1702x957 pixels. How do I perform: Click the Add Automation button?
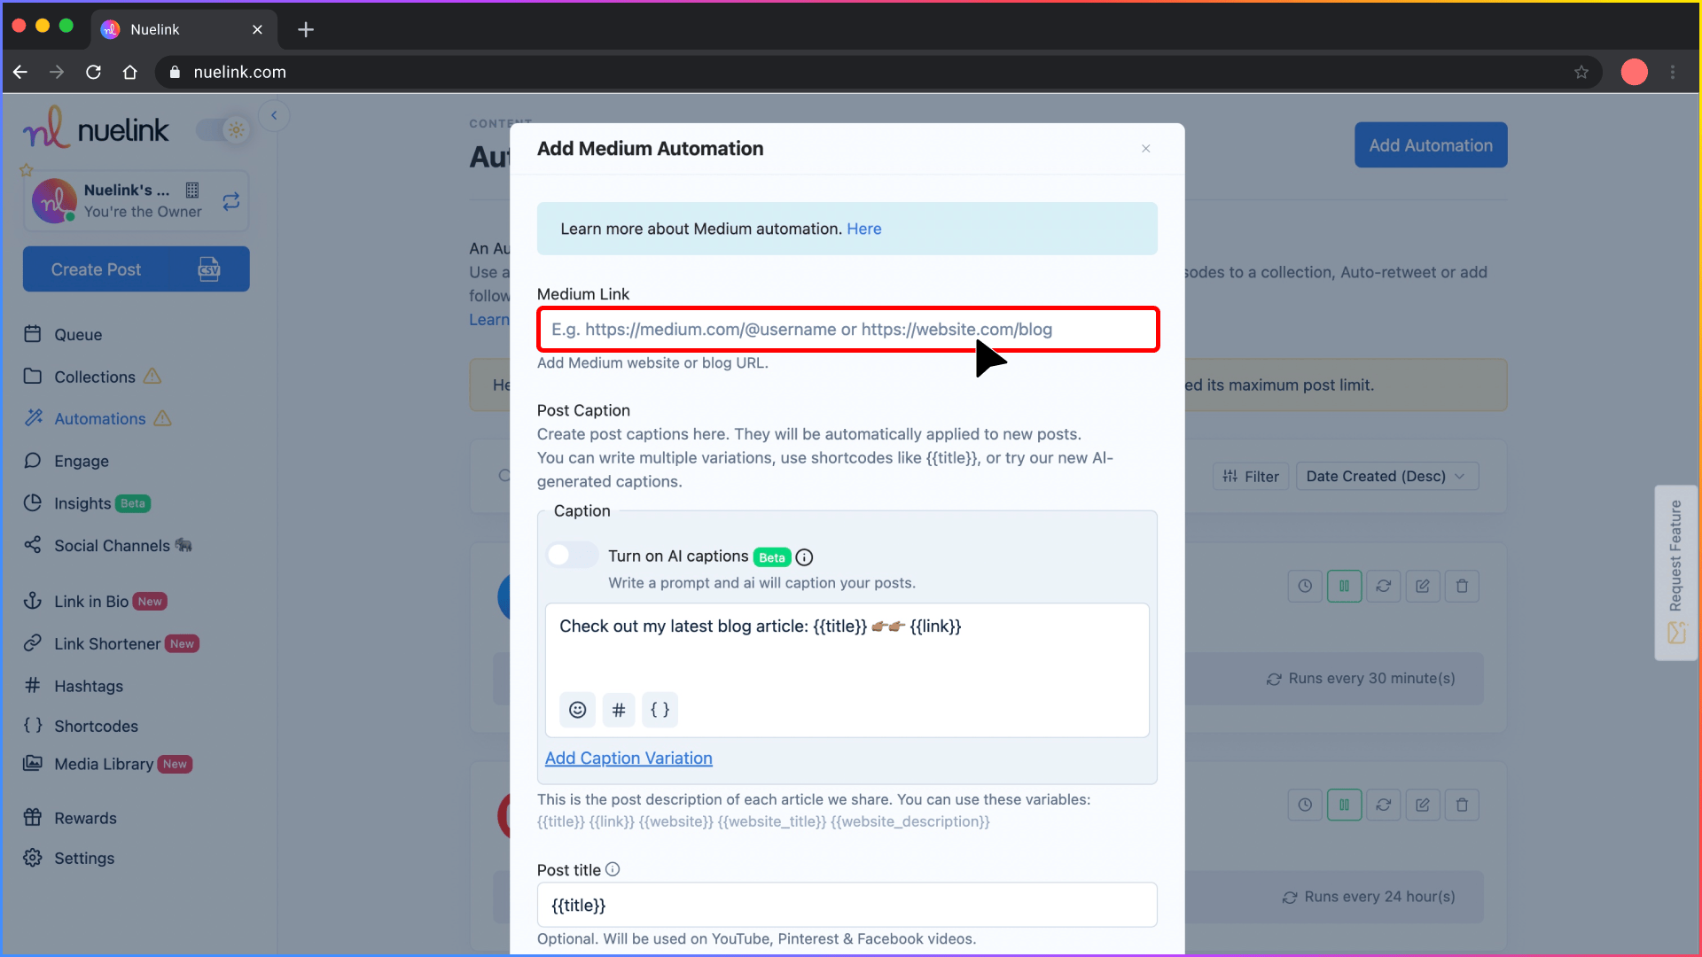[x=1431, y=145]
